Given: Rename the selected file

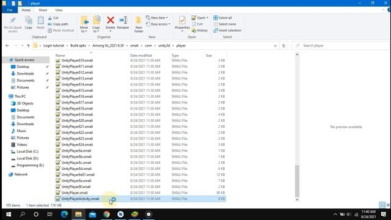Looking at the screenshot, I should (x=123, y=23).
